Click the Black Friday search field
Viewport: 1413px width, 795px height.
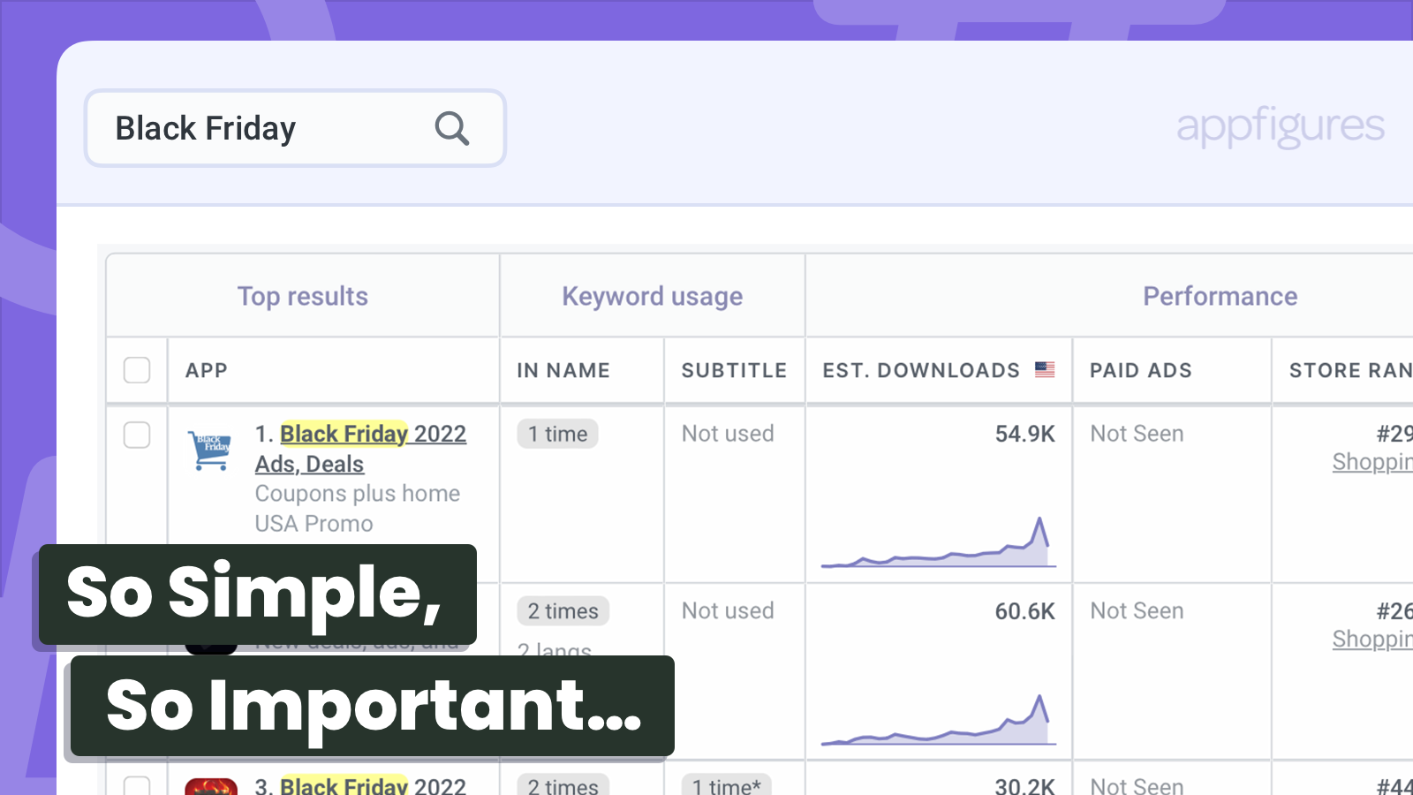(x=295, y=128)
